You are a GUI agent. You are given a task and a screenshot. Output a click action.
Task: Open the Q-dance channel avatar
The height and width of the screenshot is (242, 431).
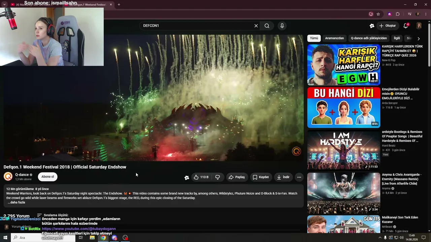[x=8, y=176]
